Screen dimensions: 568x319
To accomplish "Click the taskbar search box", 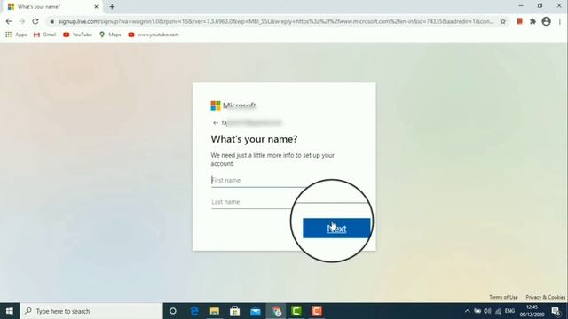I will (x=91, y=311).
